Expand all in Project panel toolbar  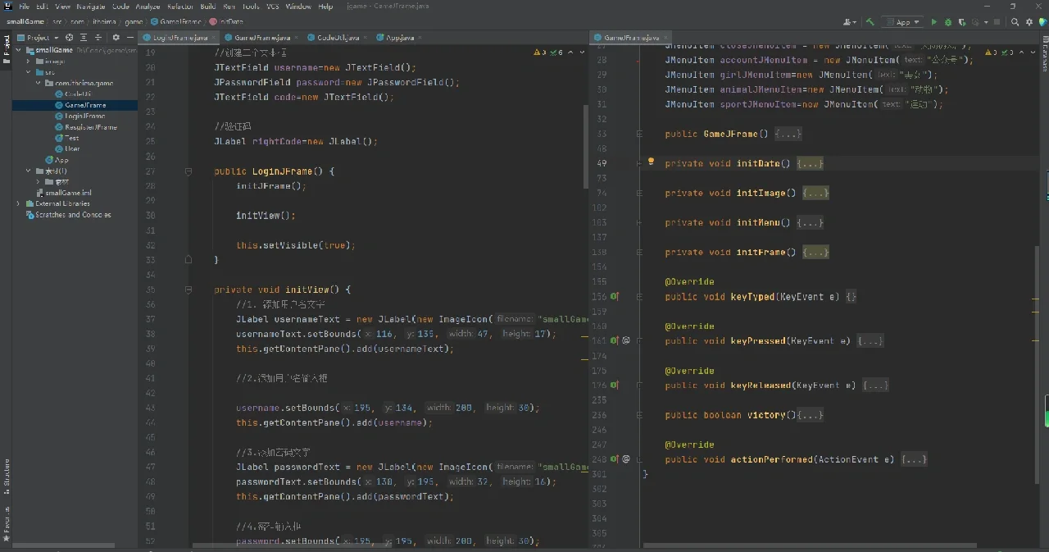click(x=84, y=38)
